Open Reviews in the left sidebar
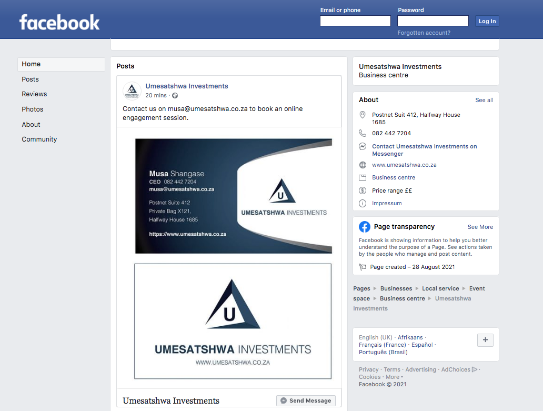543x411 pixels. pyautogui.click(x=34, y=94)
